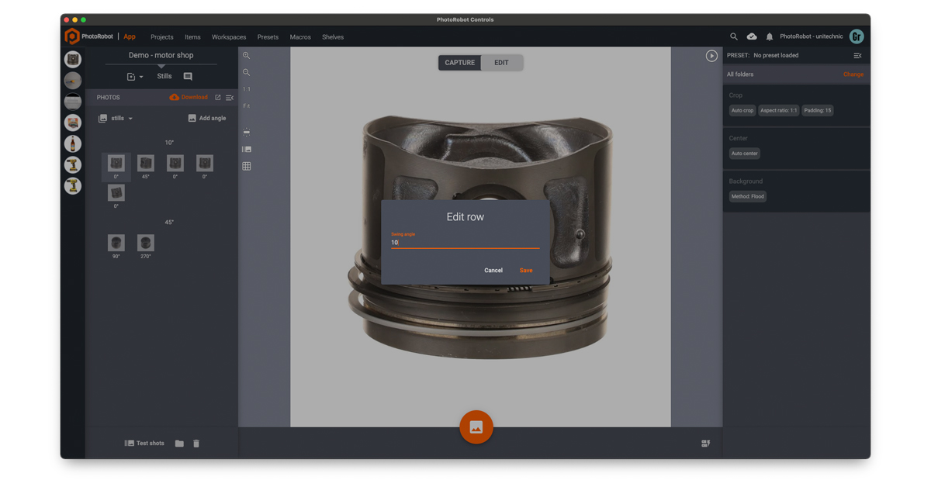Enable the grid overlay tool

(x=247, y=165)
